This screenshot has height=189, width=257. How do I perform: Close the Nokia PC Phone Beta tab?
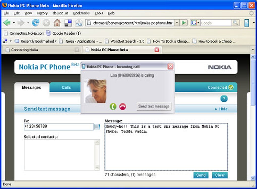click(x=157, y=50)
